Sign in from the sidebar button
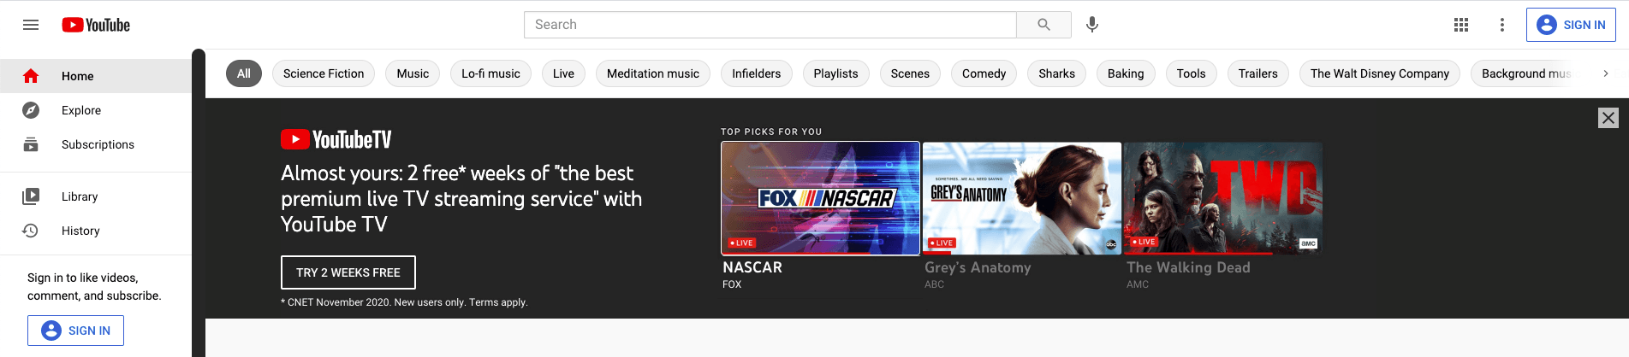The image size is (1629, 357). click(x=75, y=331)
